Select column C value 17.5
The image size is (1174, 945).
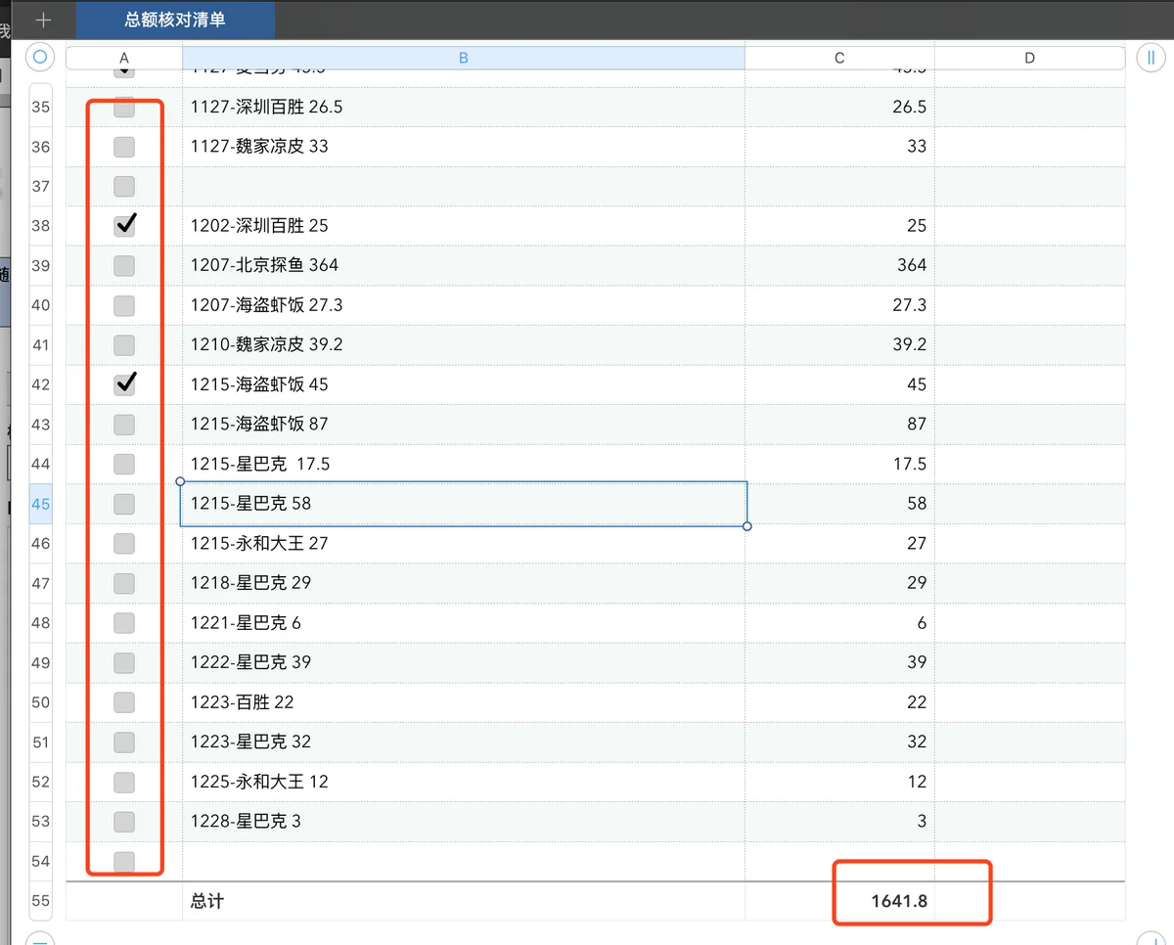[x=839, y=464]
